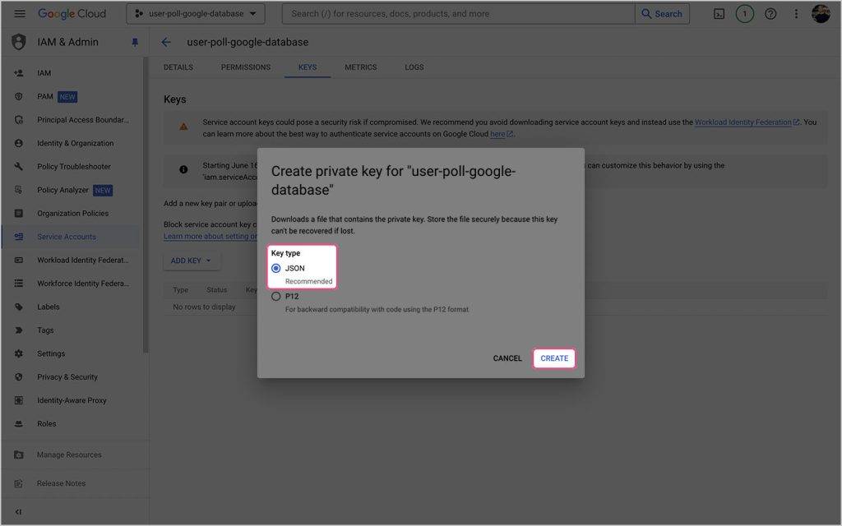Click the IAM person-add icon in sidebar
This screenshot has width=842, height=526.
pos(19,73)
